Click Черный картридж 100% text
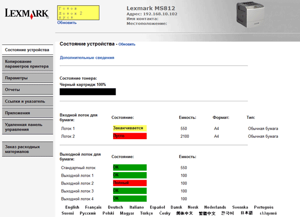Viewport: 300px width, 217px height. coord(82,84)
